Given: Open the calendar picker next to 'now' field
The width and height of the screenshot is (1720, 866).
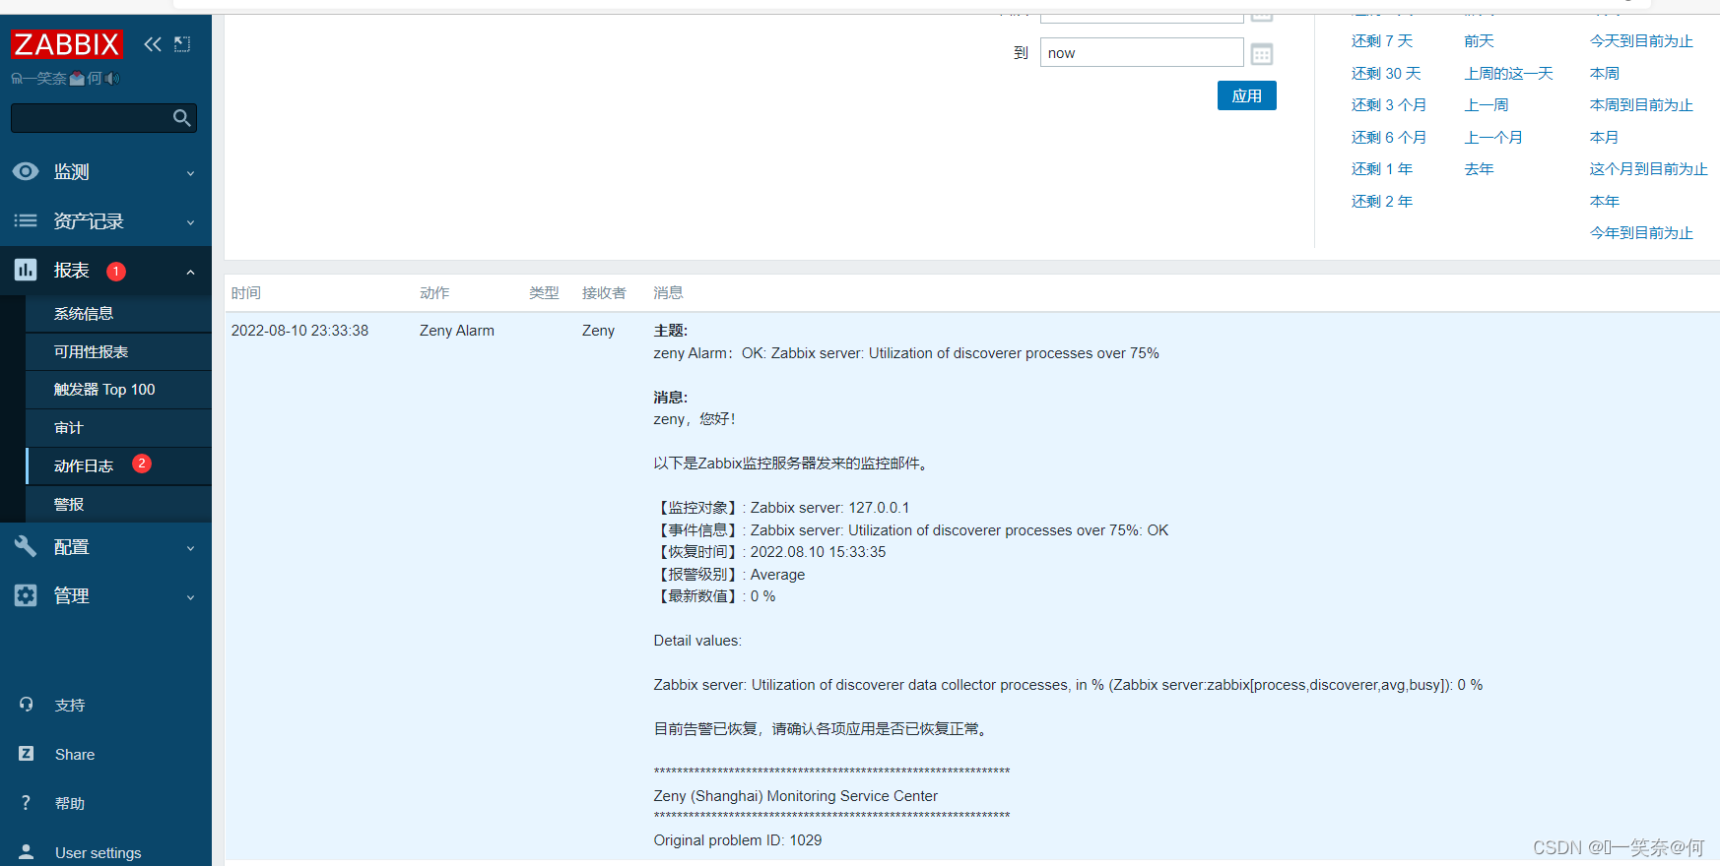Looking at the screenshot, I should tap(1262, 53).
